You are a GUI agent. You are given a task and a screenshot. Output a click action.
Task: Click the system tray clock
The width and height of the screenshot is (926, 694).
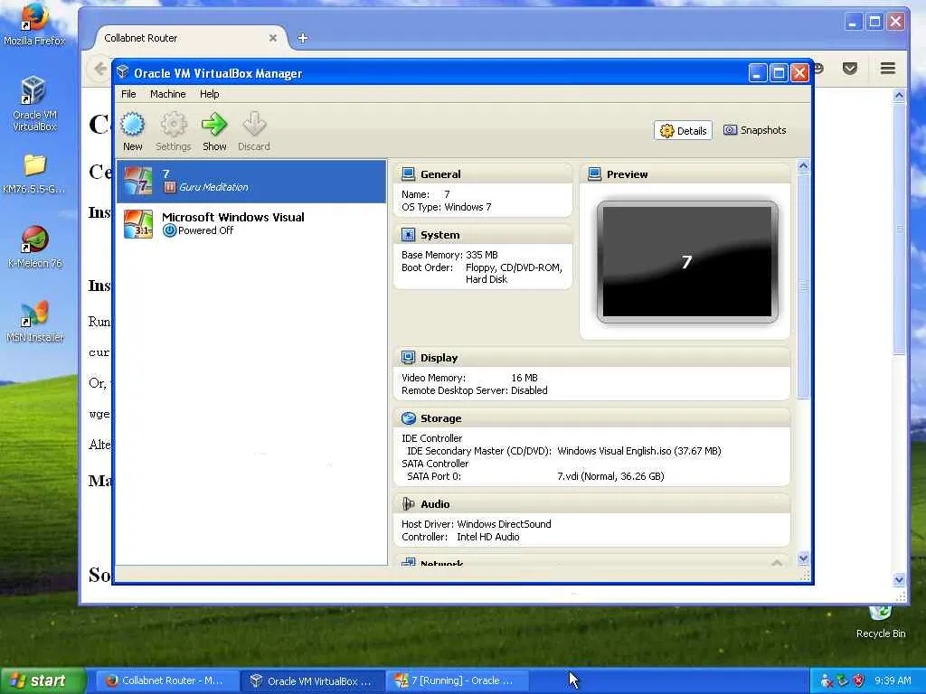pos(893,680)
